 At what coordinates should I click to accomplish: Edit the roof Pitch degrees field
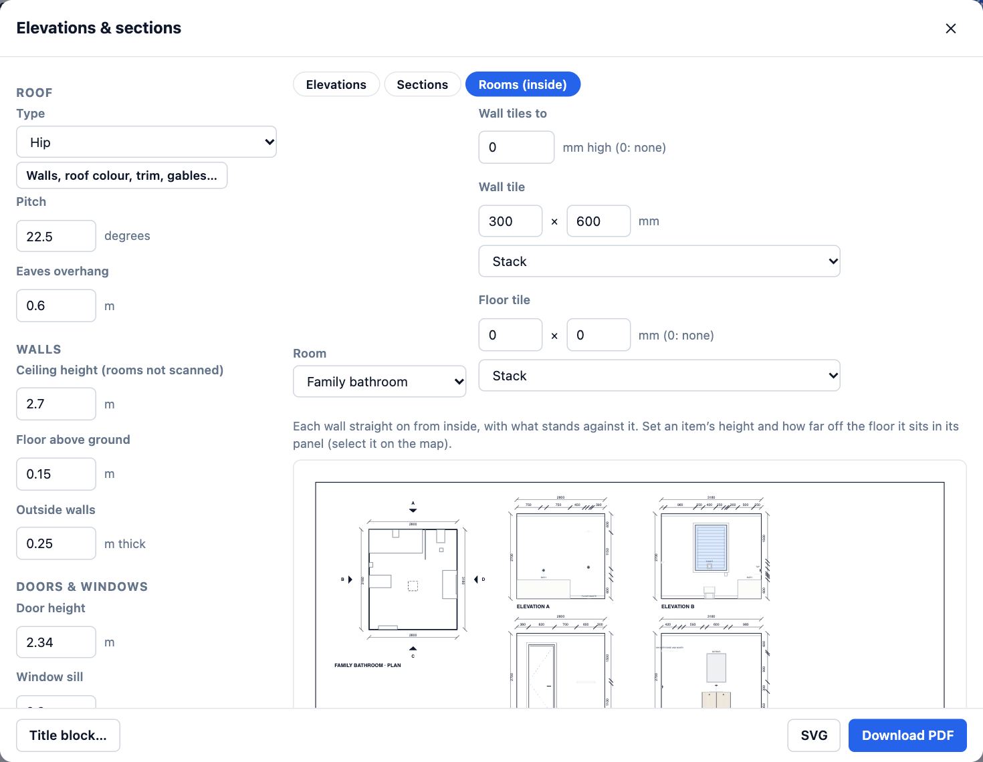point(56,236)
